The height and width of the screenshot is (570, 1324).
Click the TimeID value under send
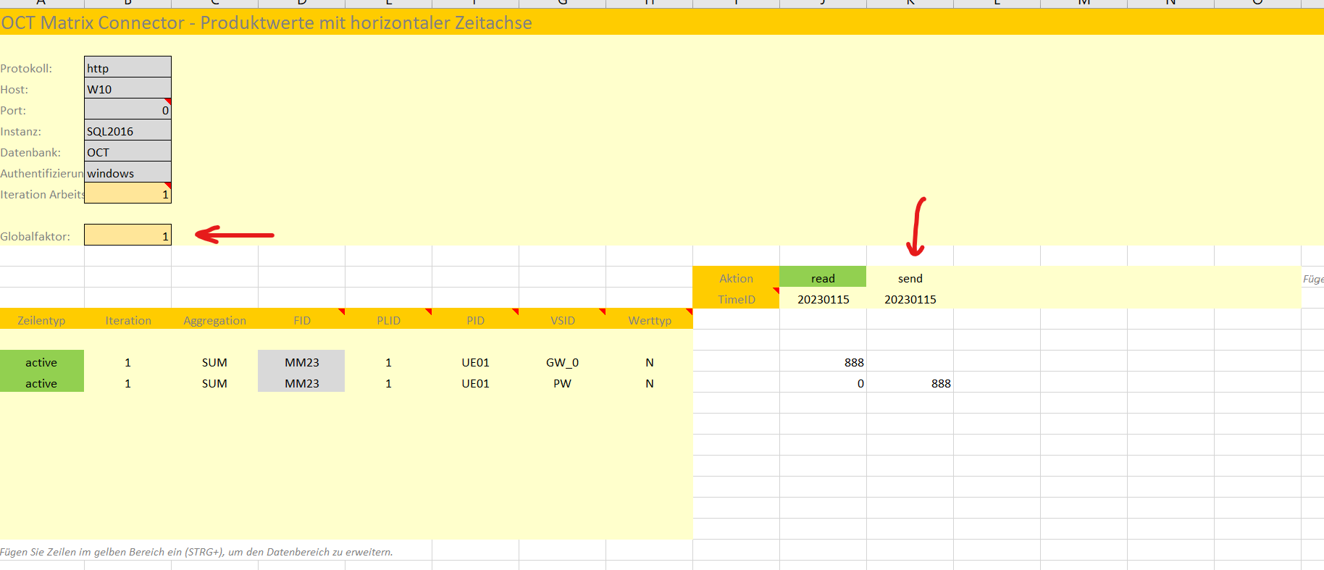[x=910, y=299]
